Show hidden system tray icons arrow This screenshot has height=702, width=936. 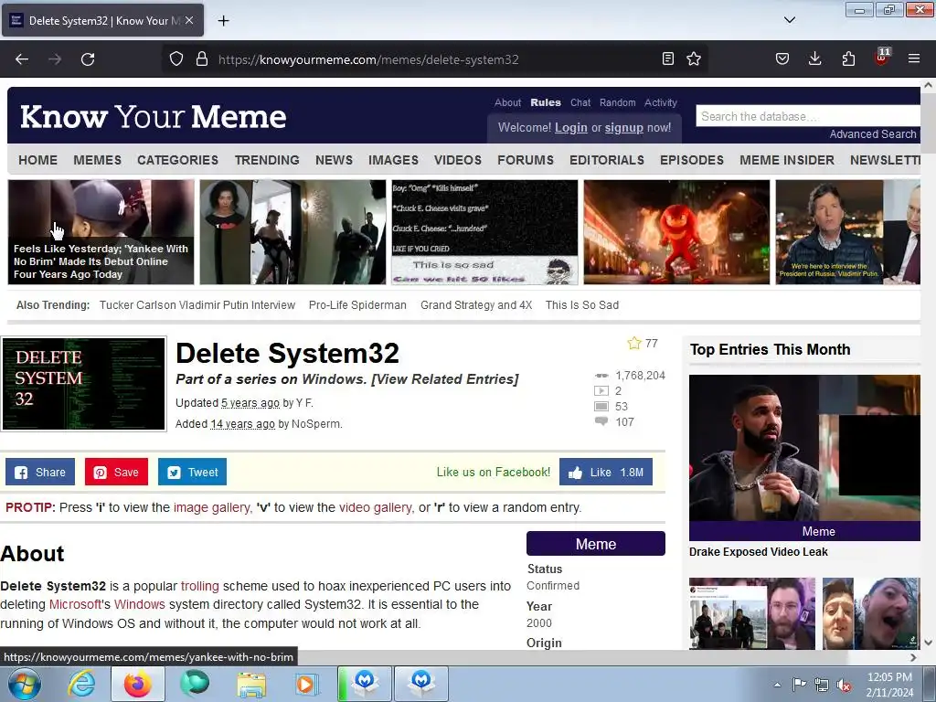[x=777, y=685]
